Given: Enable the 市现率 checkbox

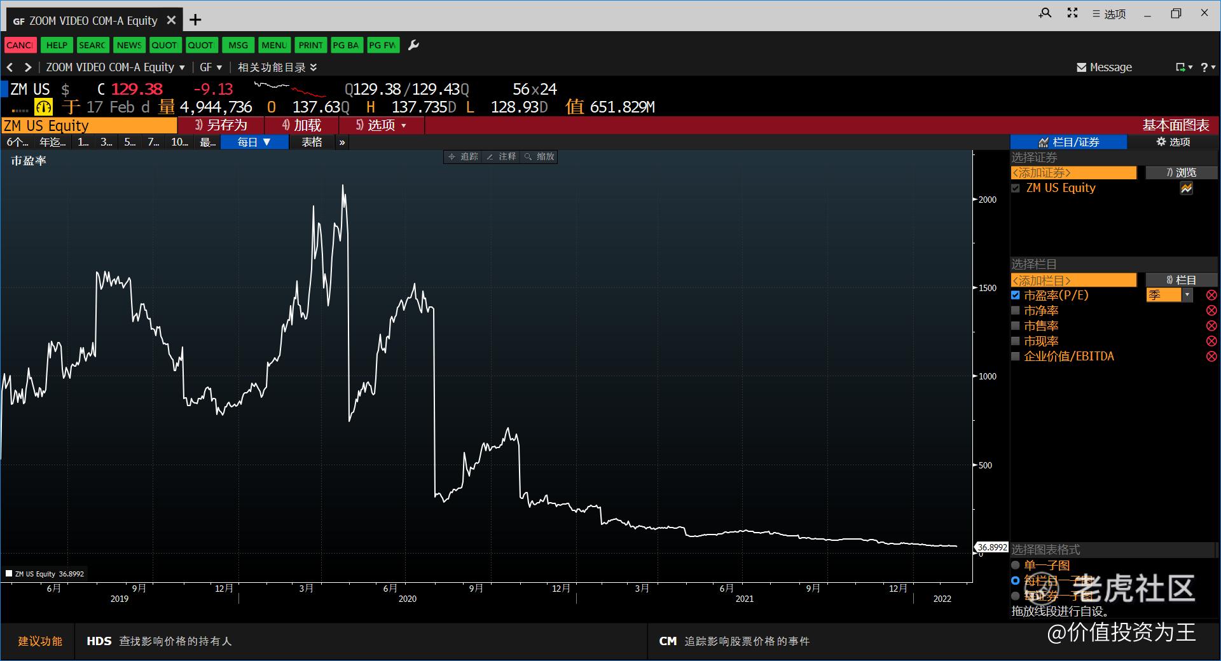Looking at the screenshot, I should coord(1016,341).
